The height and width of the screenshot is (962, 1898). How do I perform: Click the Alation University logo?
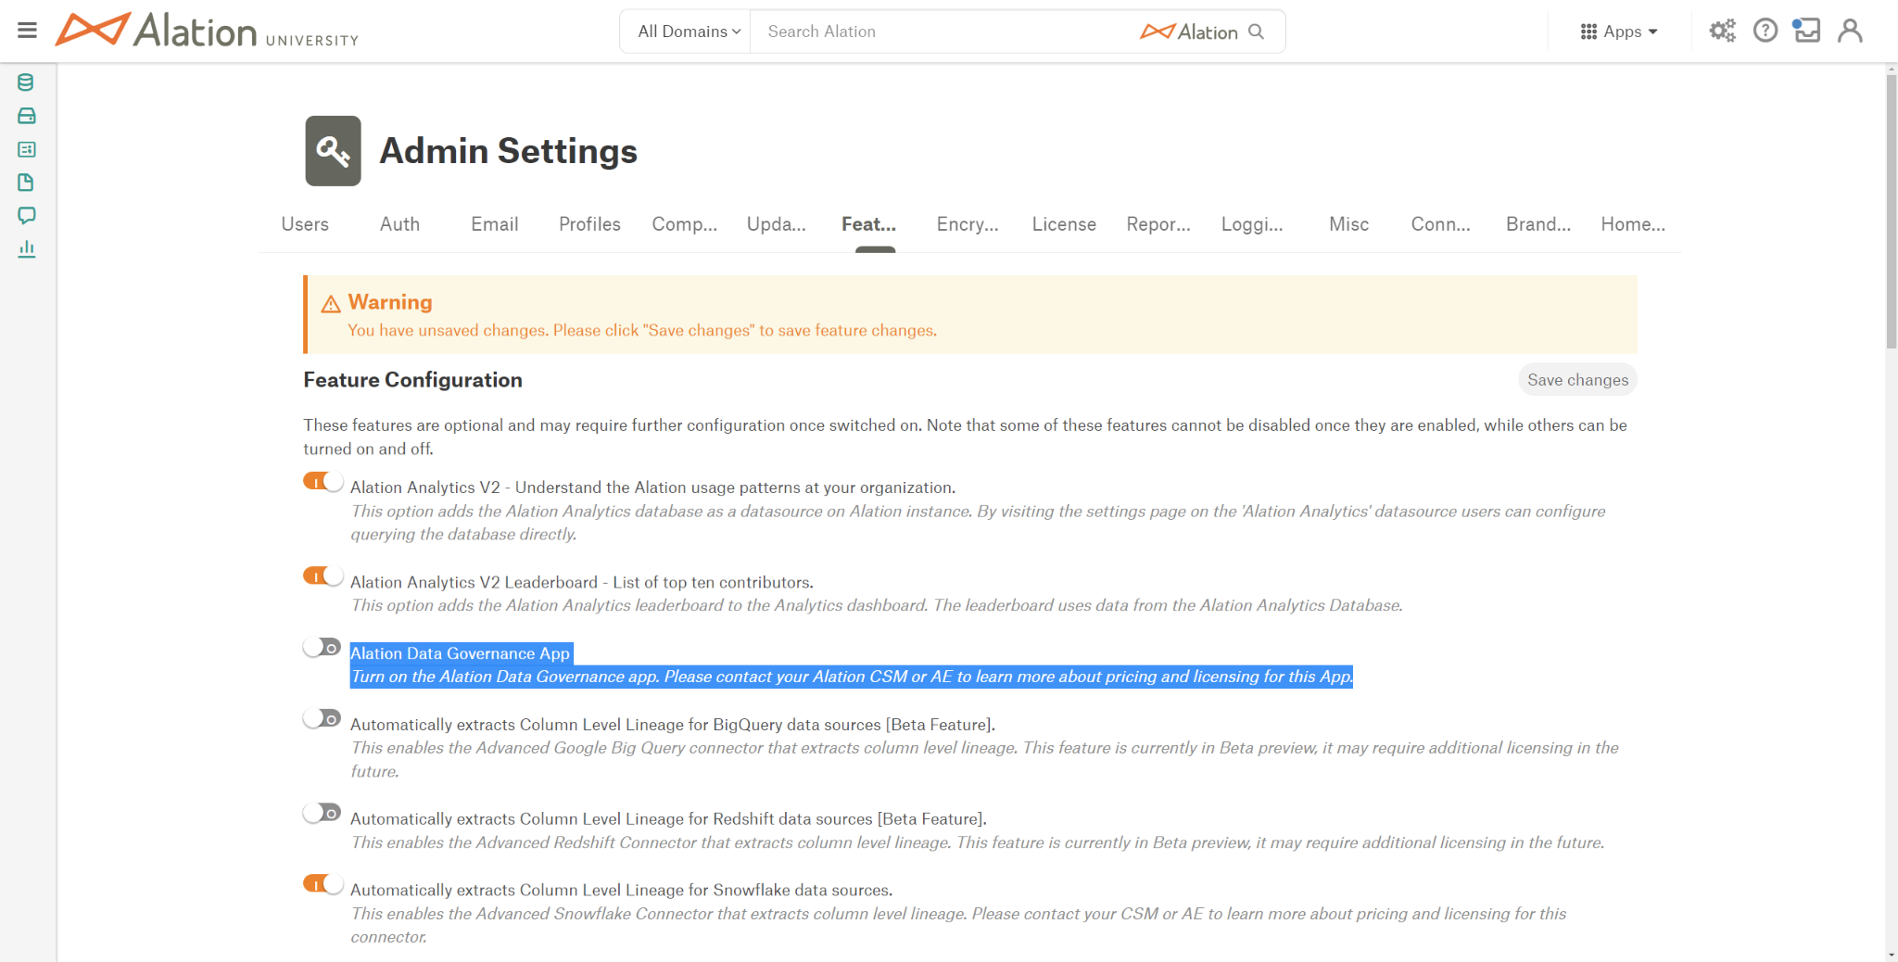point(207,31)
